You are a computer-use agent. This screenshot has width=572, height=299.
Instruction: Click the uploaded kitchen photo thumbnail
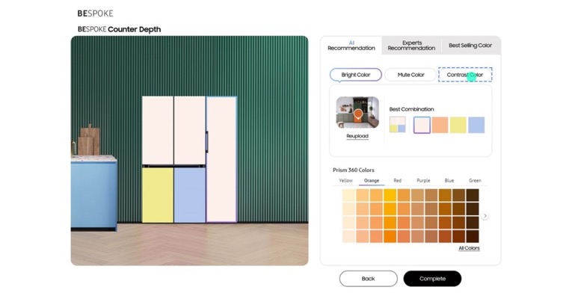[357, 112]
